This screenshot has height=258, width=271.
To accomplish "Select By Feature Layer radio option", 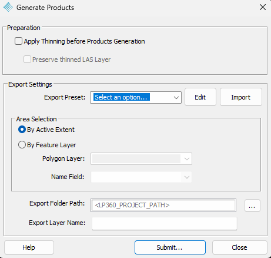I will click(22, 145).
